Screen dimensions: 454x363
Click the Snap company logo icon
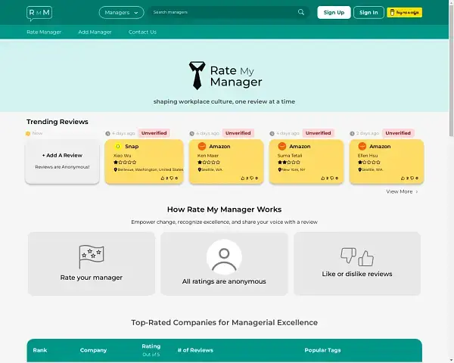(118, 146)
